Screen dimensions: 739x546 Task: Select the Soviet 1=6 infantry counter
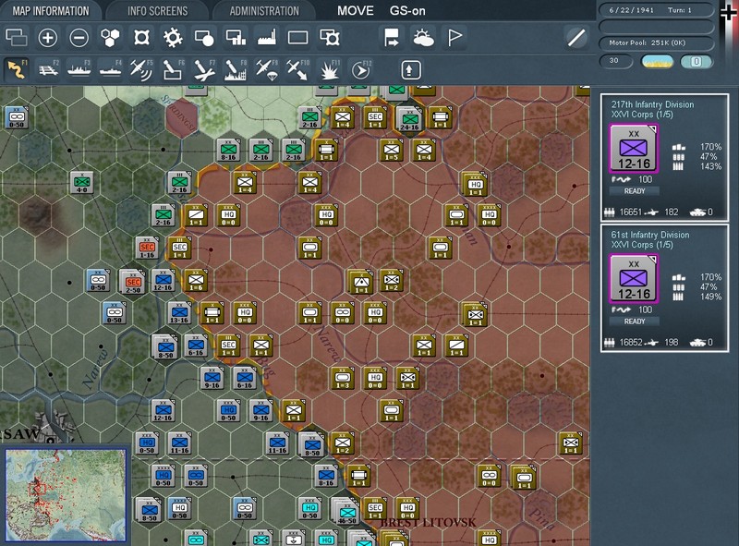196,280
